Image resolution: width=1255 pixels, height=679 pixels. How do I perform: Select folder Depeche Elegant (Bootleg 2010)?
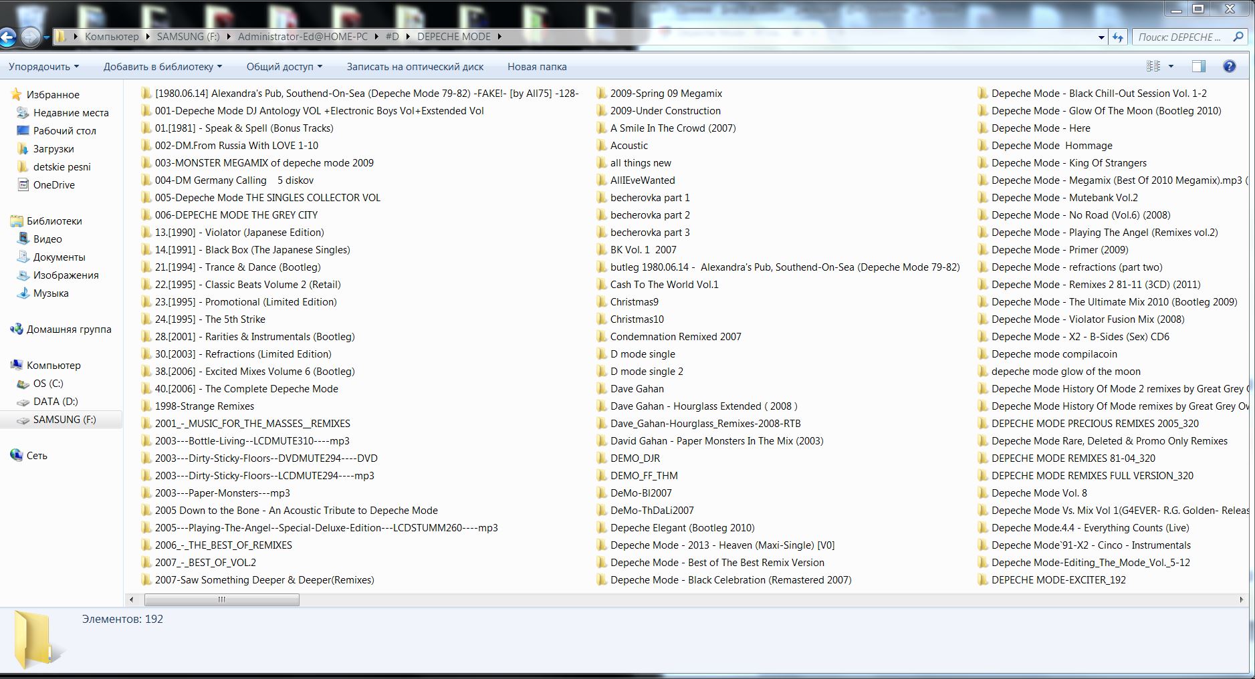(683, 528)
